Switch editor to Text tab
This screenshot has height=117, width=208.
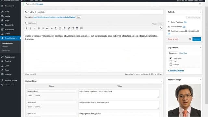161,24
